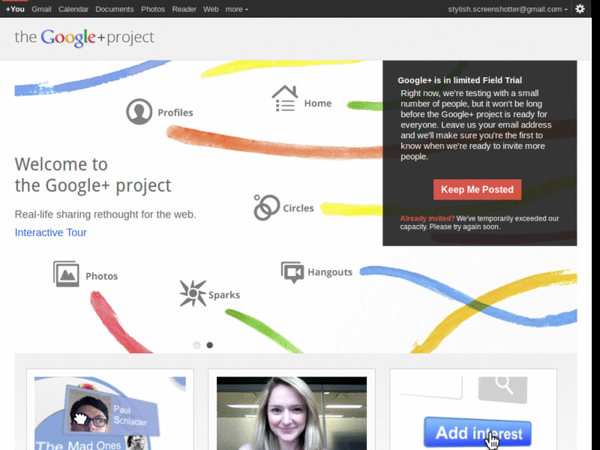Click the Home label

click(x=317, y=103)
